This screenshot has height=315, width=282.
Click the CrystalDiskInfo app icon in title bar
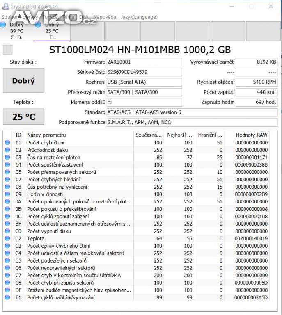click(5, 7)
